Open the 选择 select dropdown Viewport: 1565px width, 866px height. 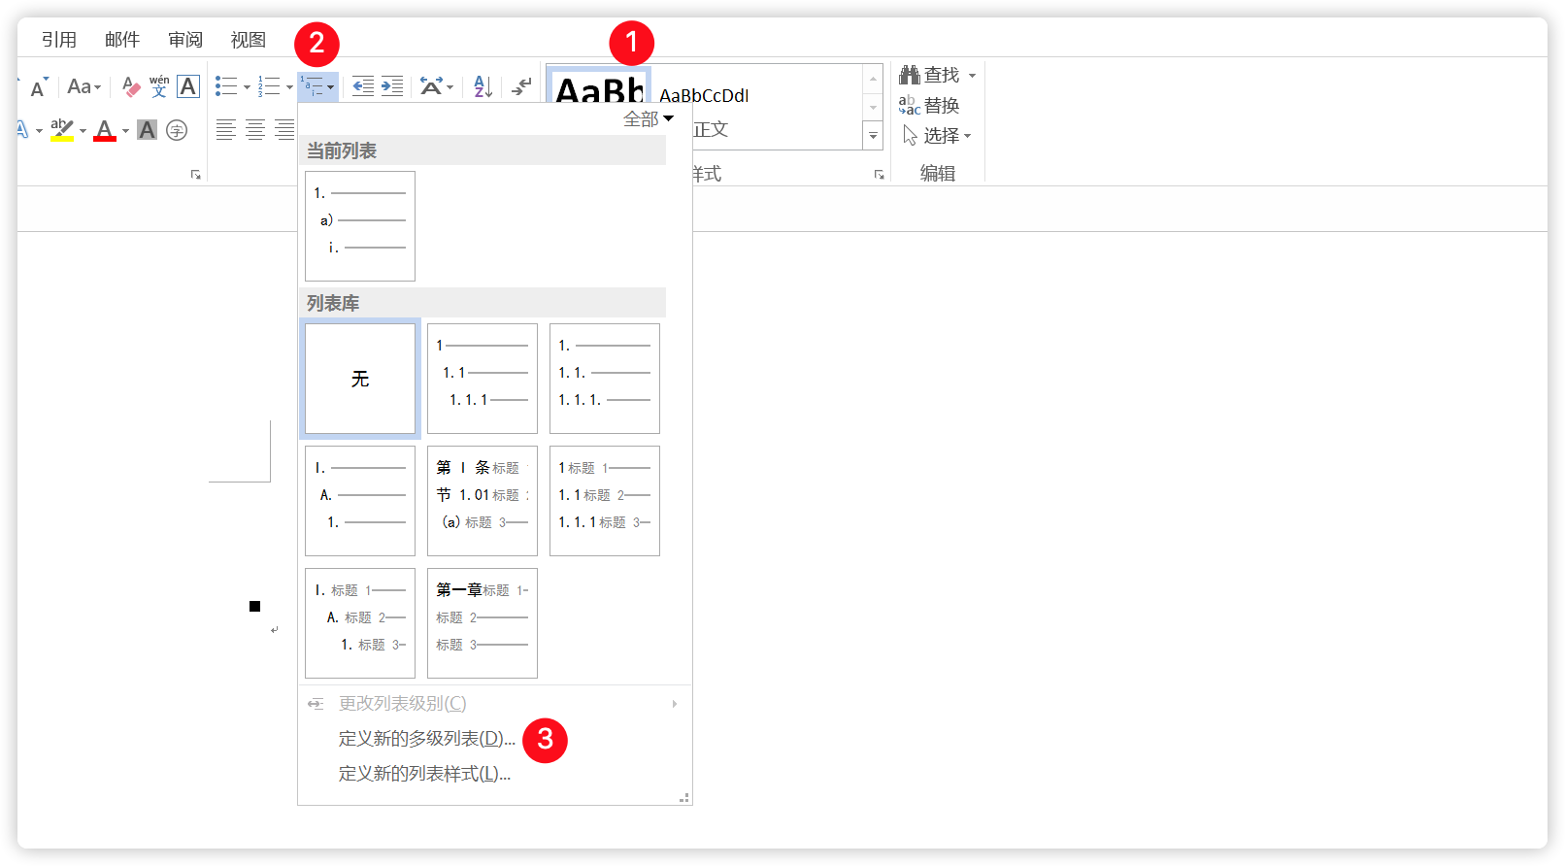point(937,135)
